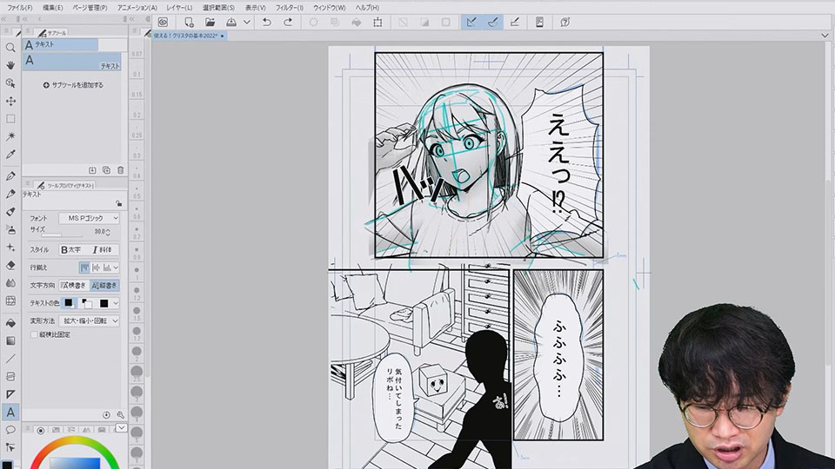
Task: Open save options dropdown arrow
Action: 246,23
